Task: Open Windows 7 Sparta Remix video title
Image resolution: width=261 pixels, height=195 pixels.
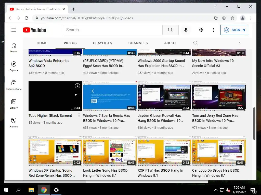Action: tap(107, 118)
